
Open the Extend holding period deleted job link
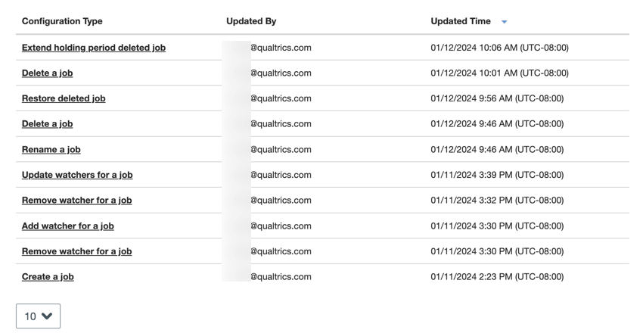pyautogui.click(x=94, y=48)
